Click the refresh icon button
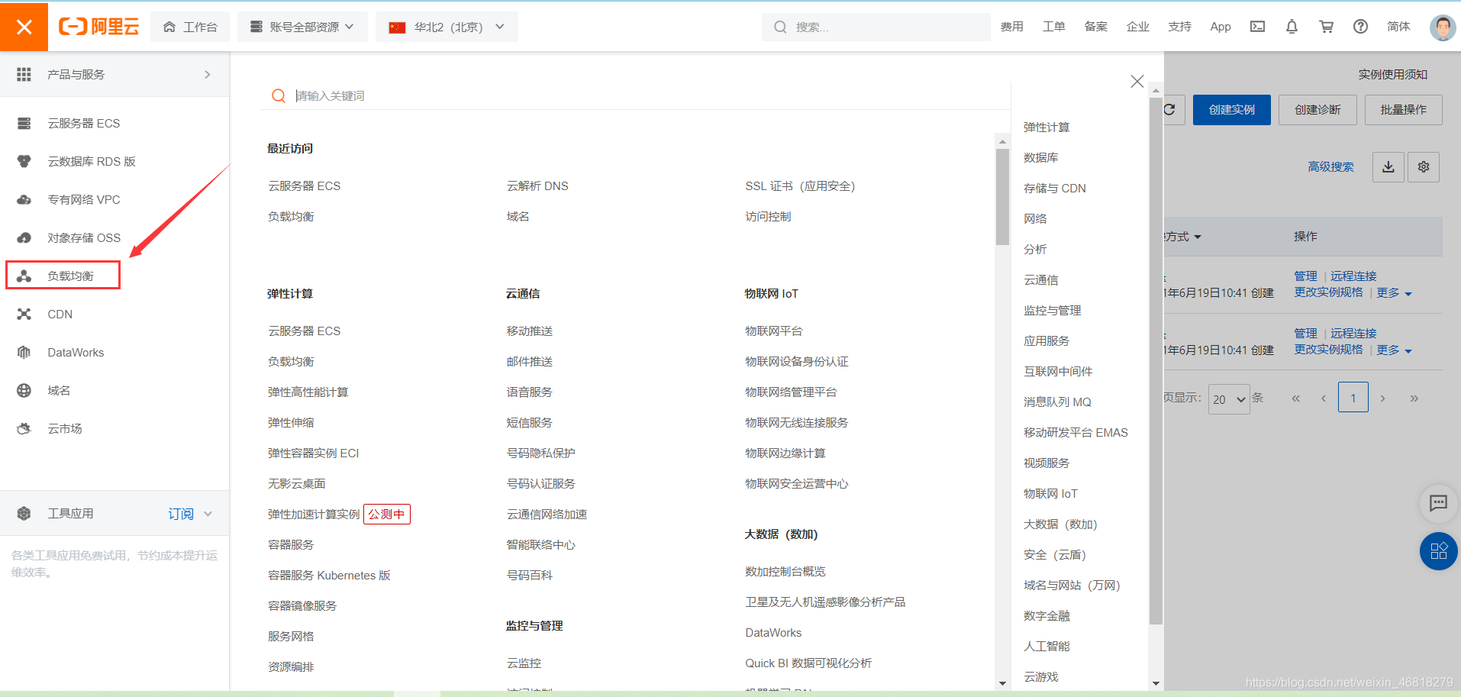Viewport: 1461px width, 697px height. pyautogui.click(x=1171, y=110)
